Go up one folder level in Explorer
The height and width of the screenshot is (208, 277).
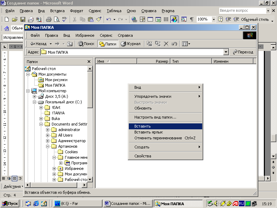tap(70, 44)
